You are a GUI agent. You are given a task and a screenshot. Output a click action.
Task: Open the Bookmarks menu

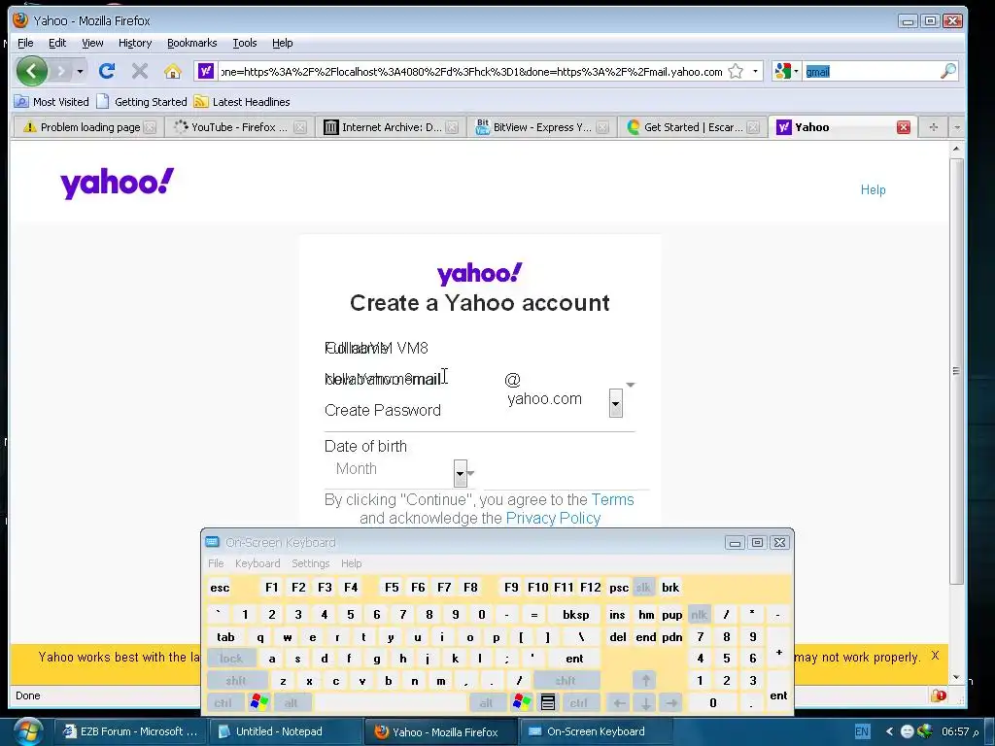[191, 43]
